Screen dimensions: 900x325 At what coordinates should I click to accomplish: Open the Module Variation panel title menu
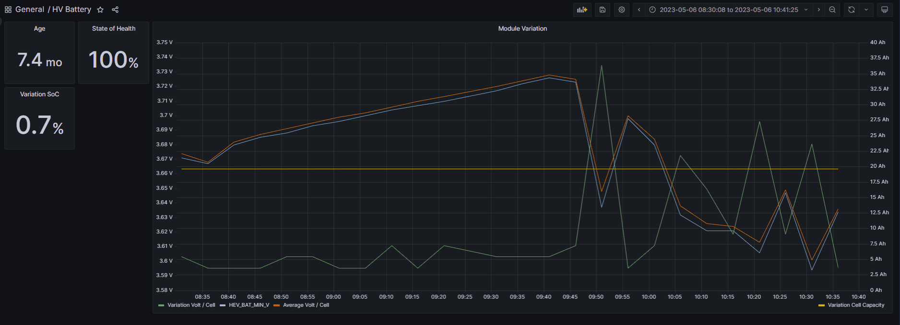coord(522,29)
